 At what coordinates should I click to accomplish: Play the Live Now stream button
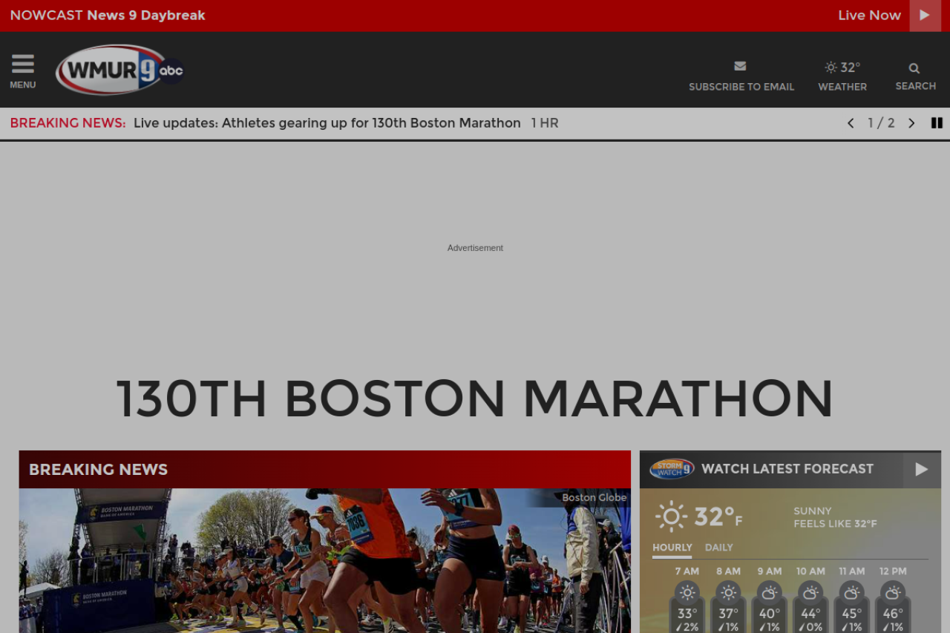pyautogui.click(x=925, y=16)
